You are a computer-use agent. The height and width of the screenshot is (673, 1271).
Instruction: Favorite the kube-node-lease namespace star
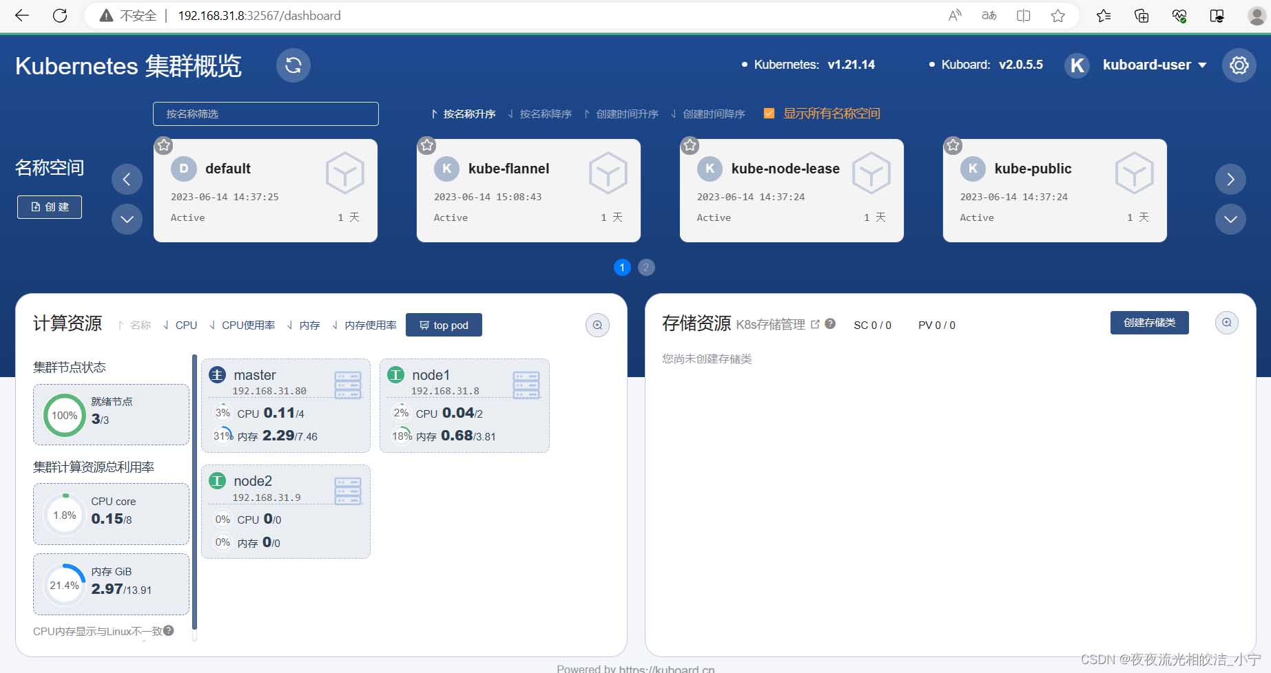coord(690,145)
